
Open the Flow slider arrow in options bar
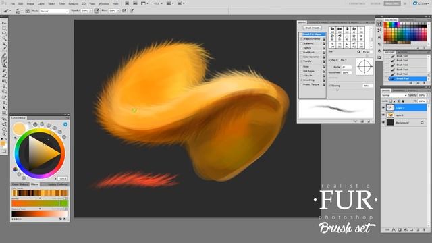coord(119,11)
